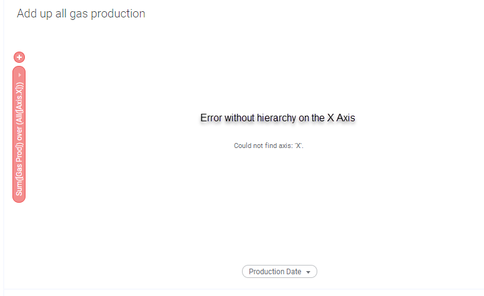This screenshot has width=484, height=296.
Task: Click the caret arrow beside Production Date
Action: point(308,272)
